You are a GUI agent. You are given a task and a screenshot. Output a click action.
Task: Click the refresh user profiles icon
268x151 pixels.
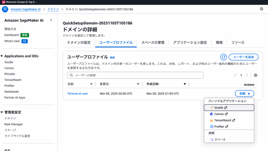tap(223, 57)
